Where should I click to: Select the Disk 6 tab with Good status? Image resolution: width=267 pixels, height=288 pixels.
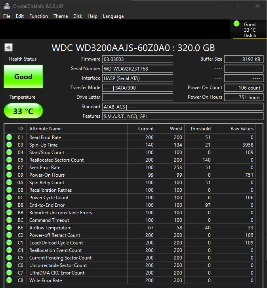(x=248, y=30)
